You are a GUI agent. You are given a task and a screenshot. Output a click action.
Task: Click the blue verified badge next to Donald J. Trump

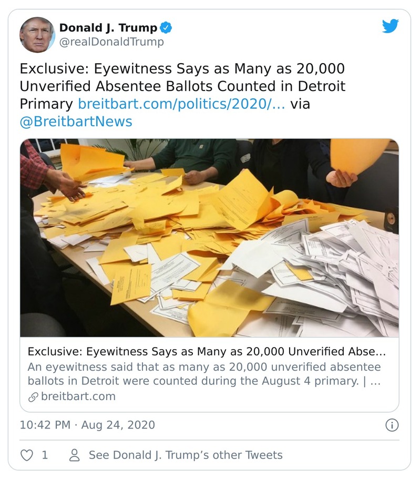click(x=166, y=27)
